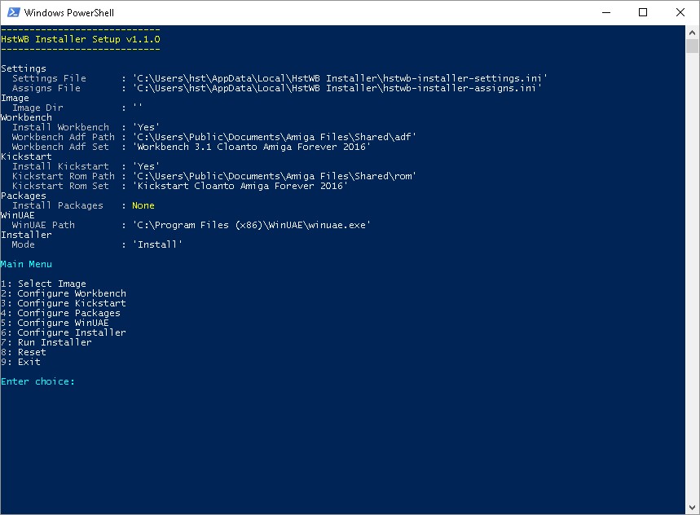Click the '5: Configure WinUAE' menu line
This screenshot has width=700, height=515.
(x=55, y=323)
